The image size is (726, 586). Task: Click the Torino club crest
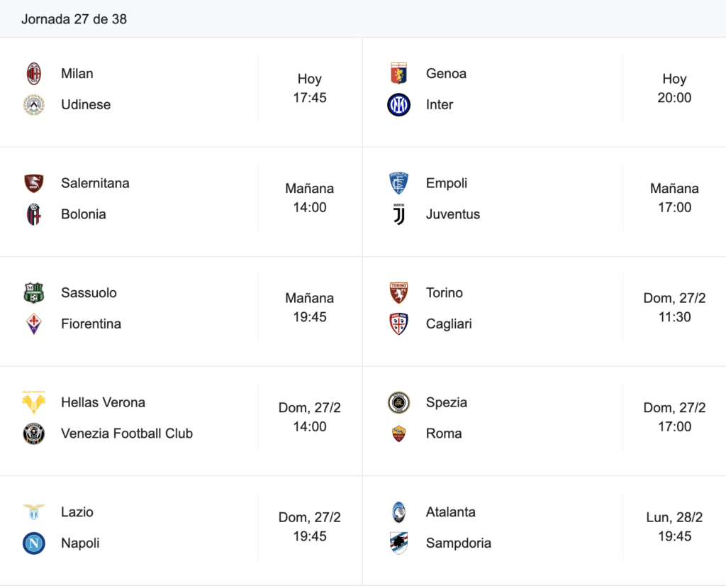pos(398,293)
